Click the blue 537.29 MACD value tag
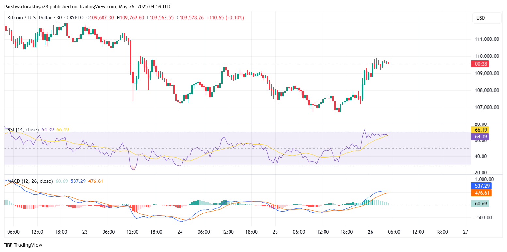 [x=481, y=186]
